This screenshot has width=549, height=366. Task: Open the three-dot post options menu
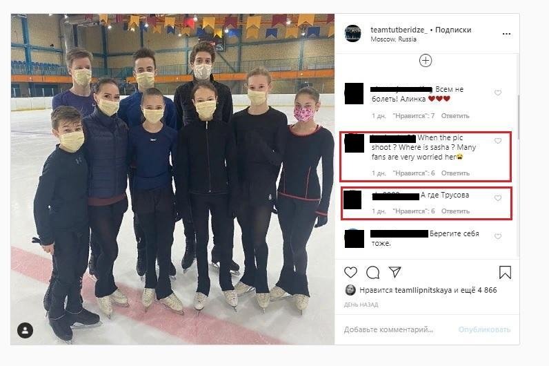coord(506,34)
